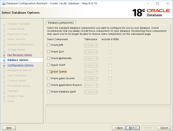Click the Java app icon in title bar

[x=3, y=3]
